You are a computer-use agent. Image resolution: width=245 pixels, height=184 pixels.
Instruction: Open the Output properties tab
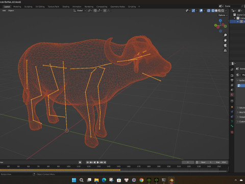coord(232,80)
